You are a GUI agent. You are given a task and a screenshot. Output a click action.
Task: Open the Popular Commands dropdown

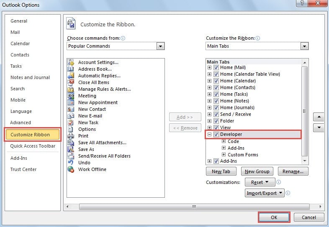[160, 46]
